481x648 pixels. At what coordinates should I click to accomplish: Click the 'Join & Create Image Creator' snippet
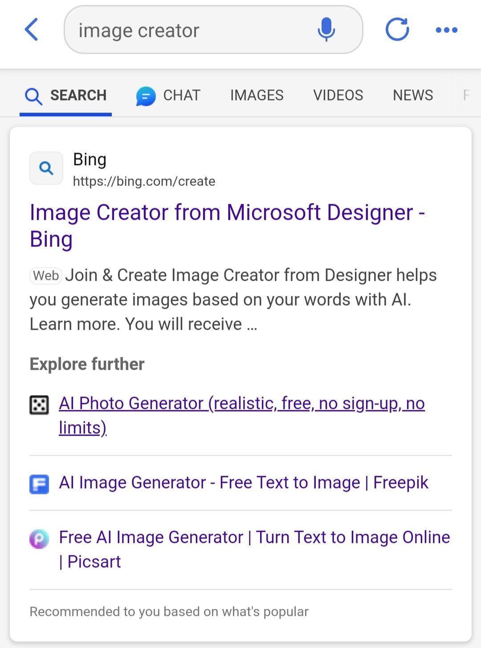point(233,300)
